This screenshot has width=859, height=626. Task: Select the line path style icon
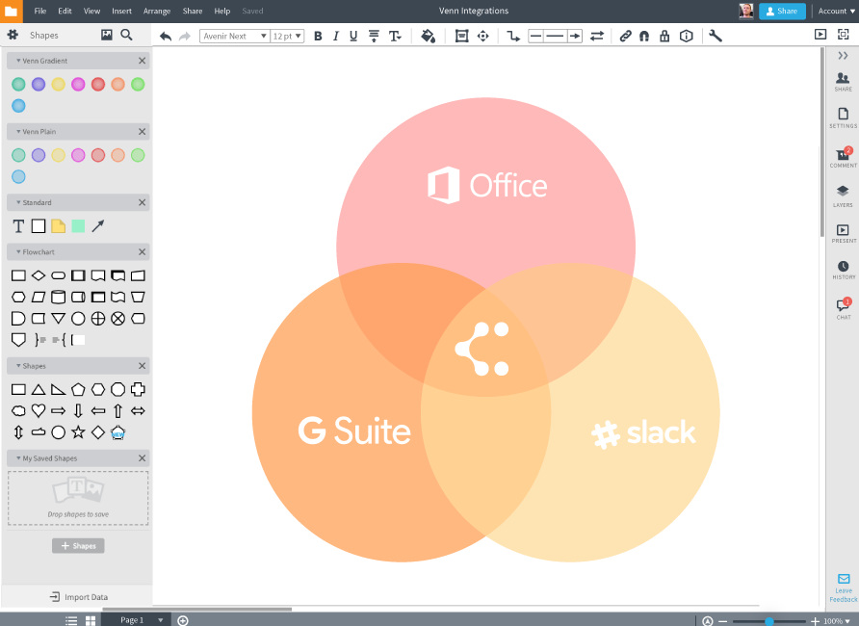coord(513,37)
